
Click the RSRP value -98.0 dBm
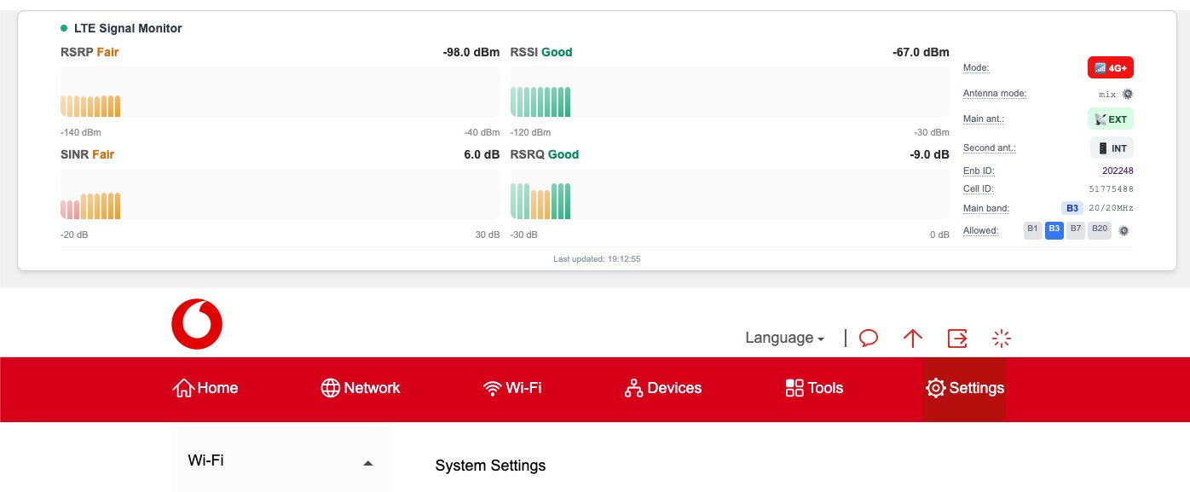click(471, 52)
